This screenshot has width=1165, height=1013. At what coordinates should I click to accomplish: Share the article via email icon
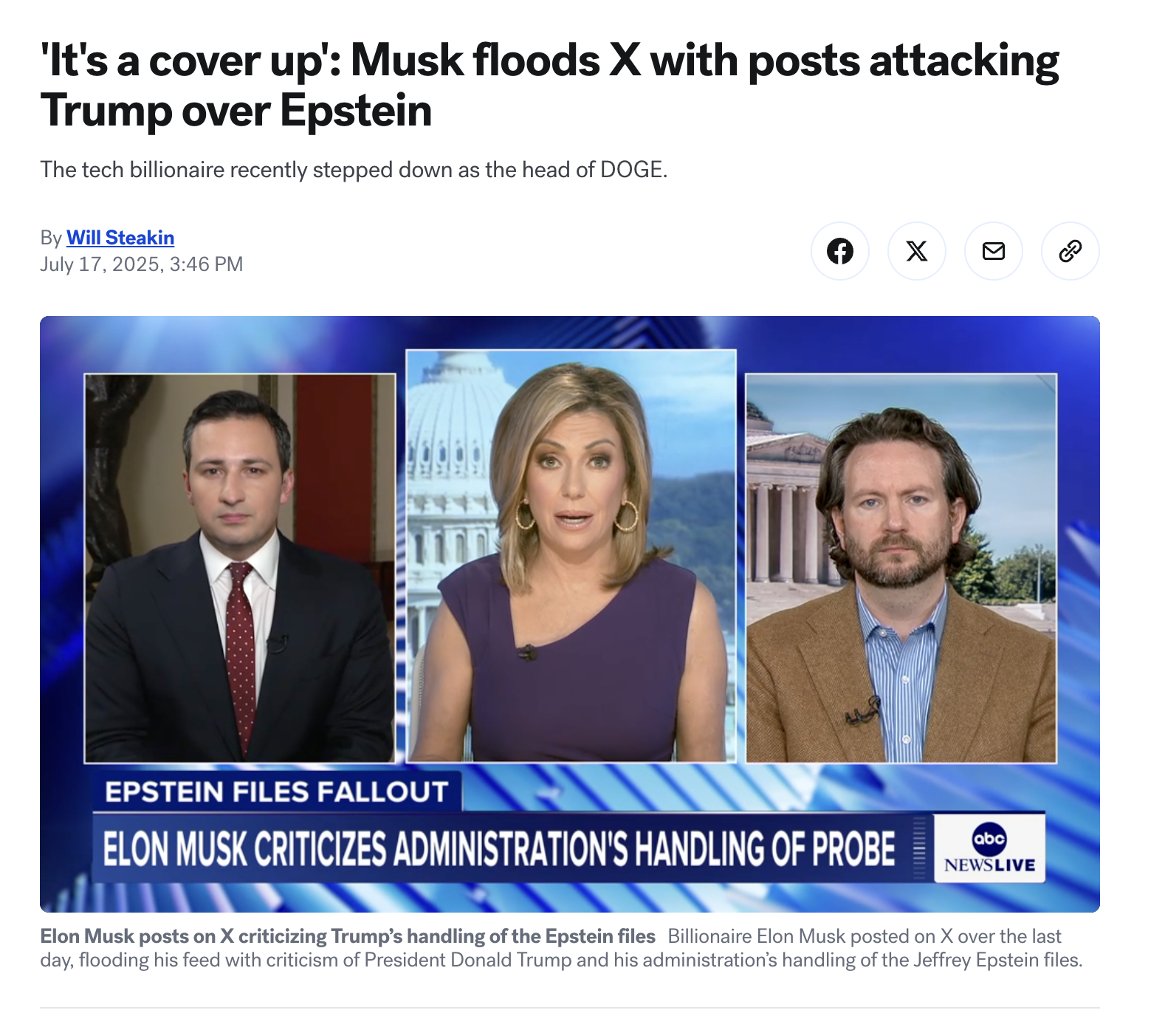pos(993,251)
